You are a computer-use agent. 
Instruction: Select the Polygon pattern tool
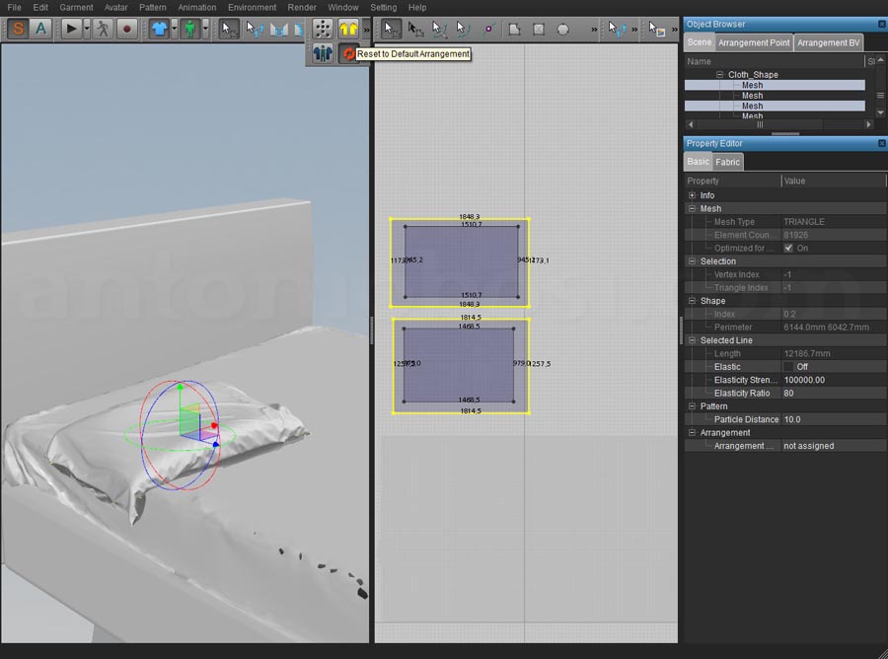click(514, 29)
